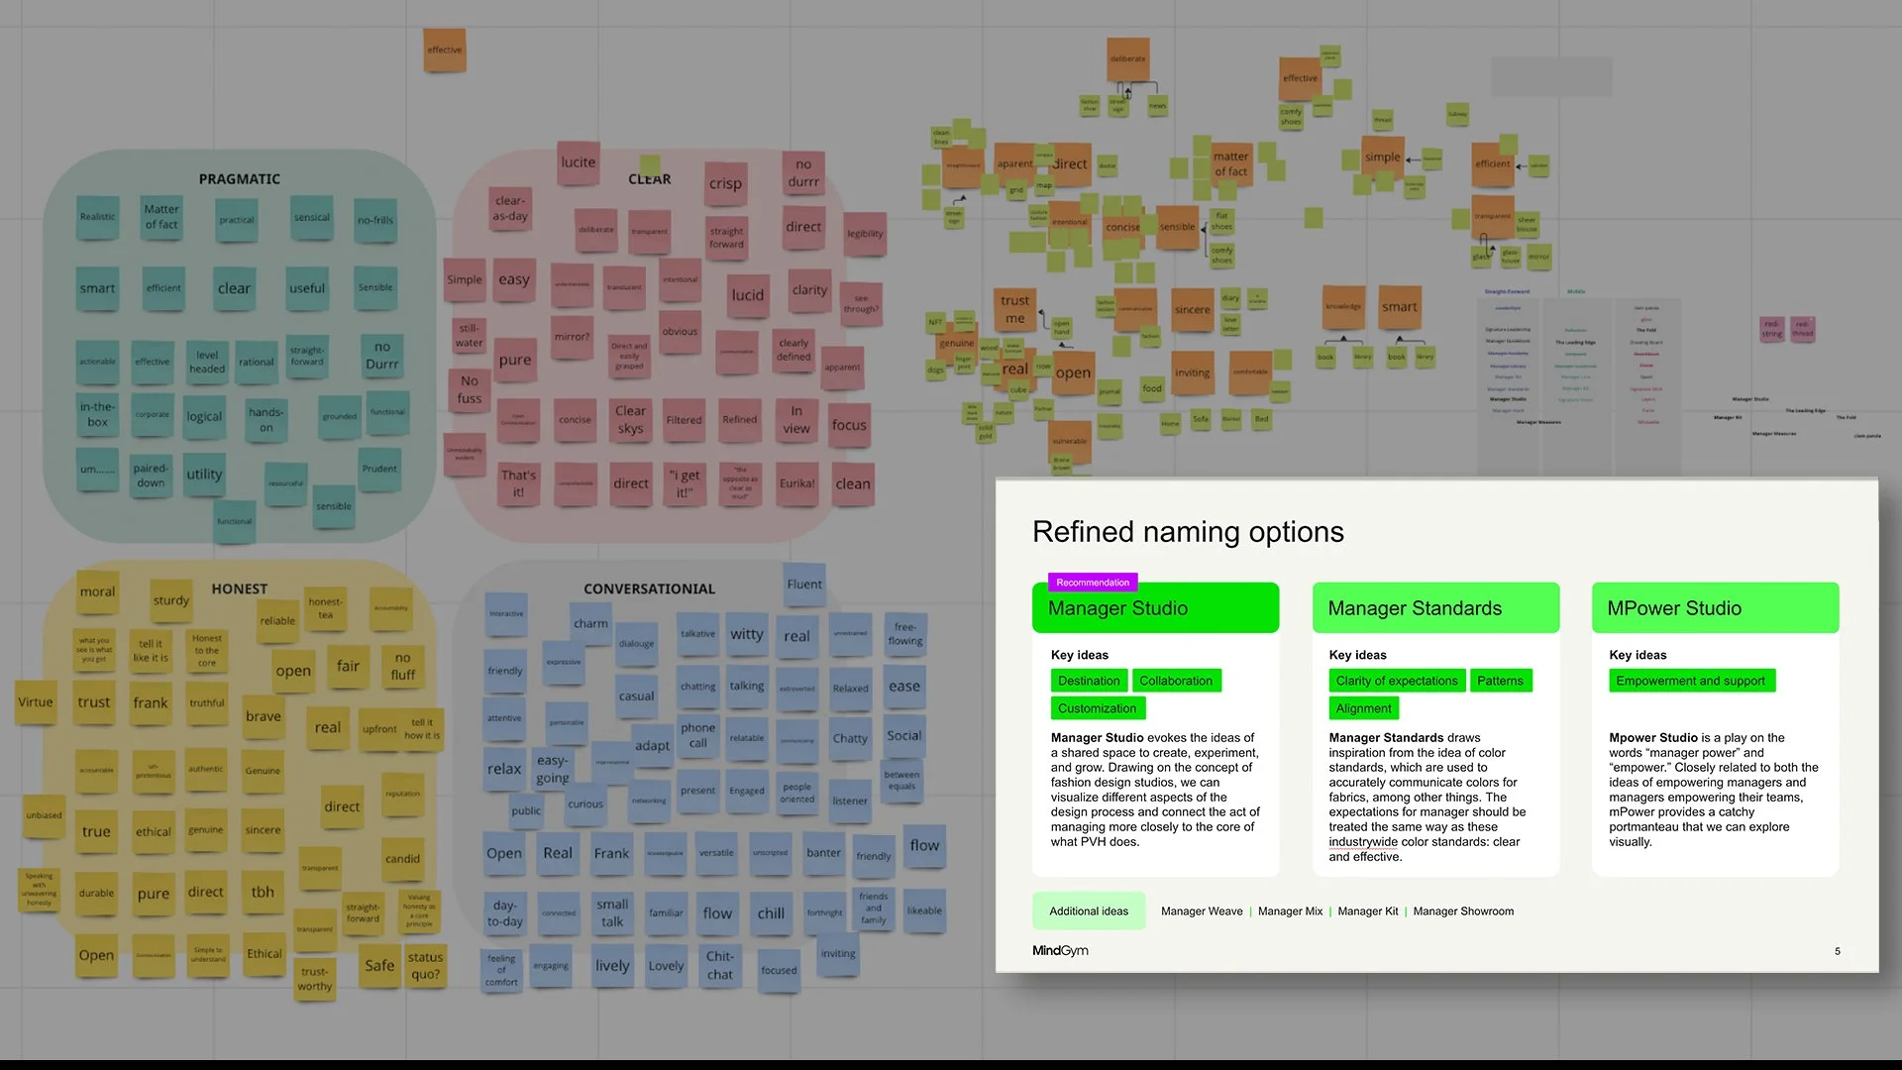Select the blue witty sticky note

click(x=747, y=634)
